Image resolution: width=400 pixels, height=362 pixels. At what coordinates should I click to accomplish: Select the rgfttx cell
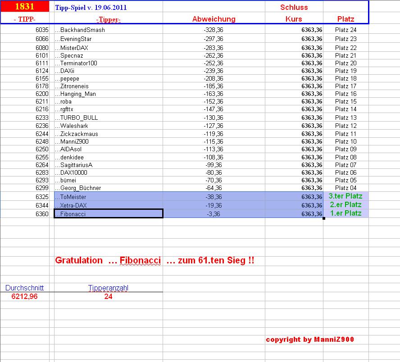click(x=109, y=109)
